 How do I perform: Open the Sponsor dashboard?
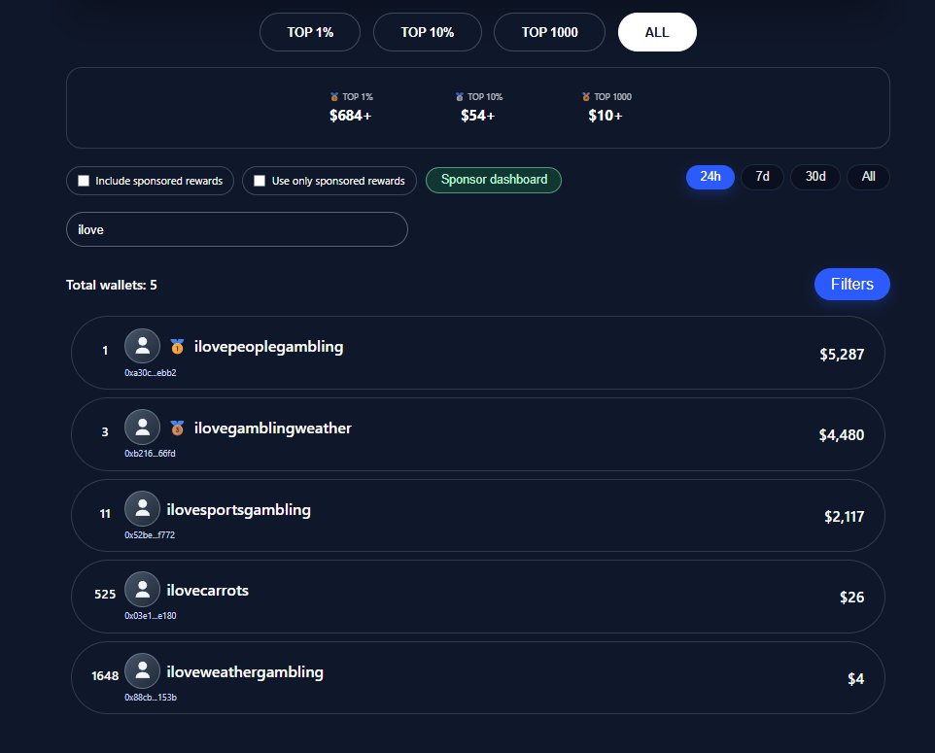pos(494,180)
